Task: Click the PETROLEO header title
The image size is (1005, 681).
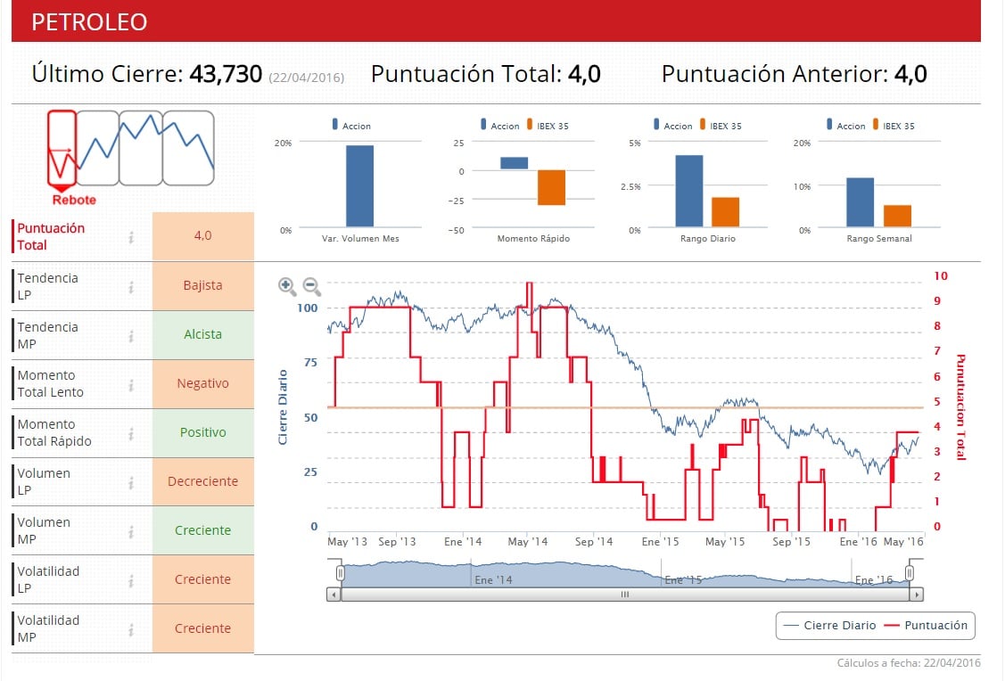Action: (x=89, y=22)
